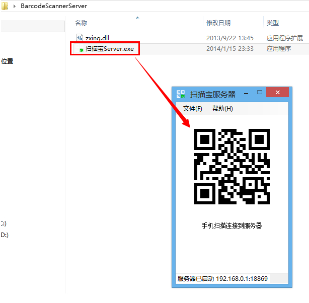Image resolution: width=309 pixels, height=303 pixels.
Task: Click the navigation pane search box
Action: [33, 26]
